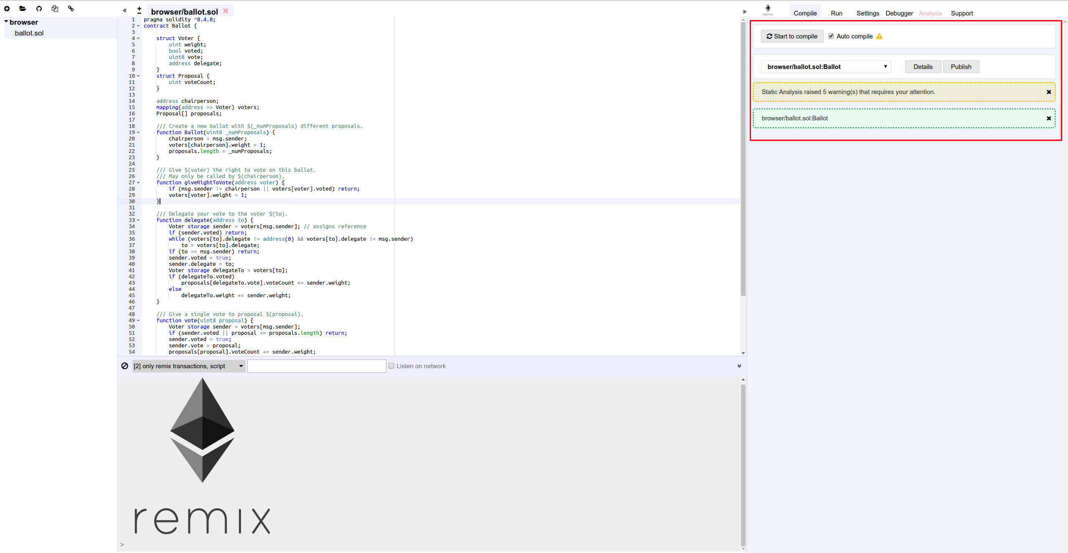Screen dimensions: 1068x553
Task: Toggle the right panel with double-chevron icon
Action: 744,12
